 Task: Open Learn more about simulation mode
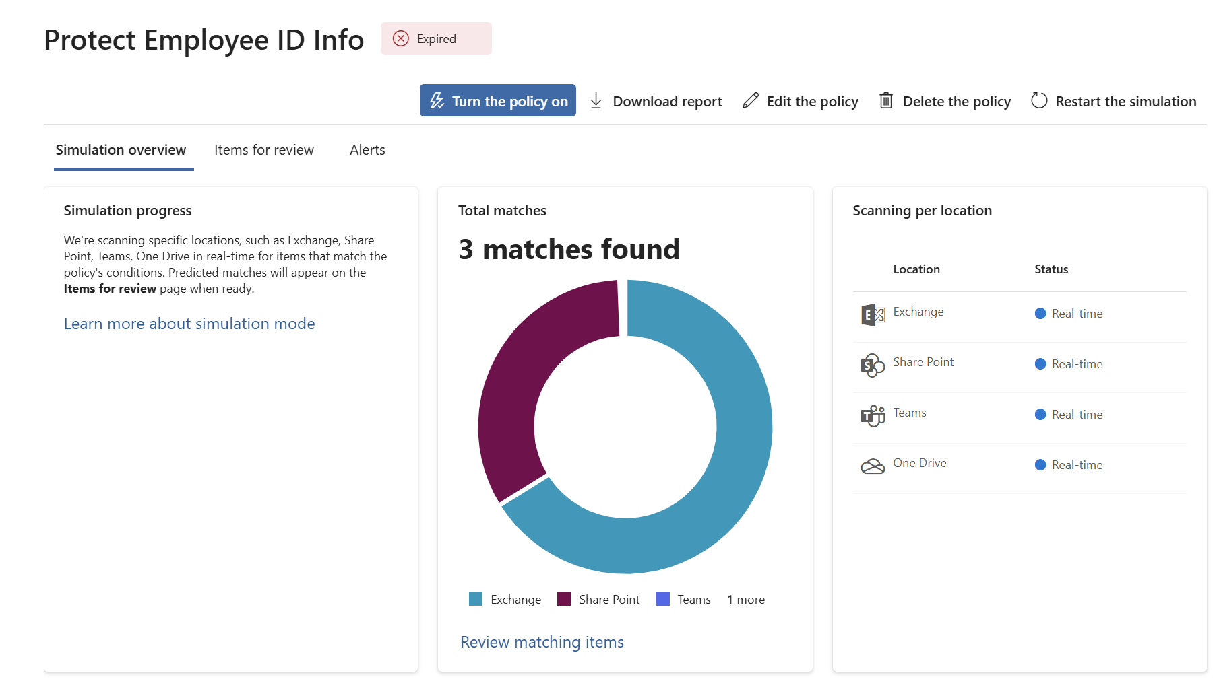click(189, 324)
